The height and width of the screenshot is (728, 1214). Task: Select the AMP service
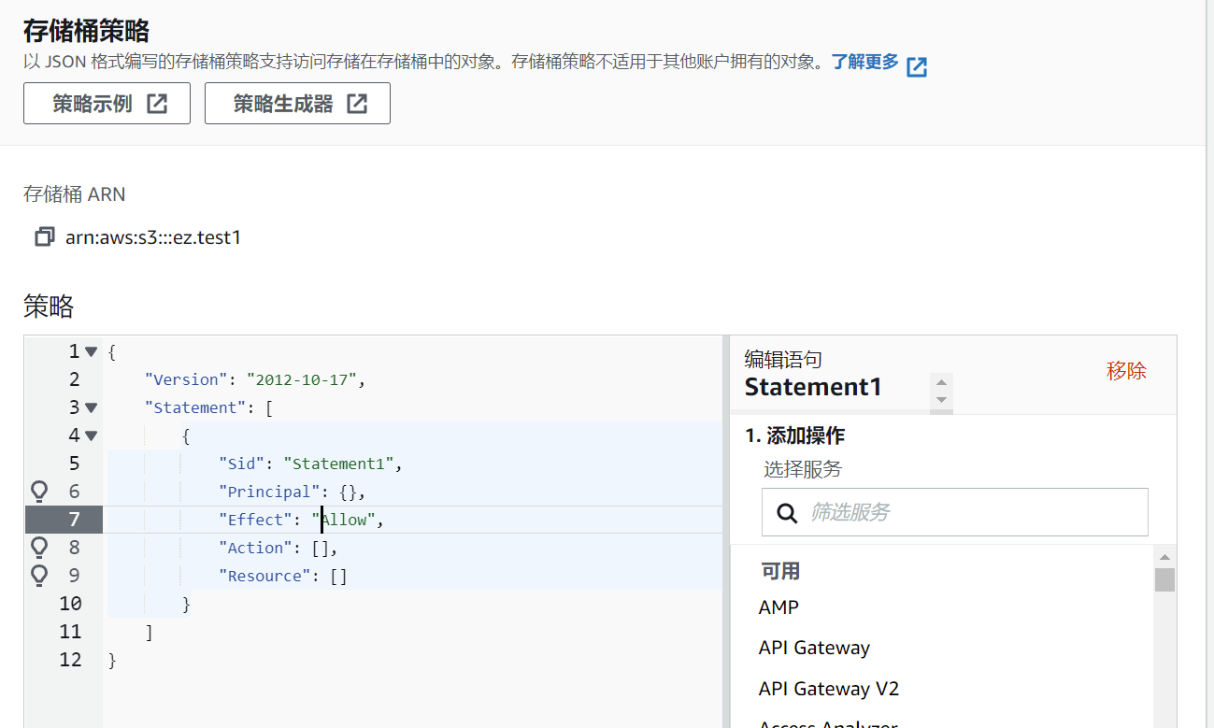tap(778, 607)
